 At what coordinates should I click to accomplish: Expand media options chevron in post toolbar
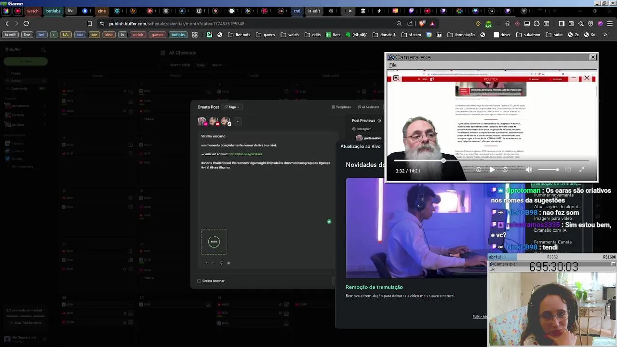213,263
